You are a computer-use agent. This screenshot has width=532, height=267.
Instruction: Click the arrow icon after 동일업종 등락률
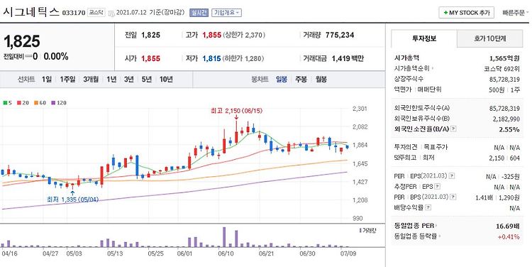point(440,236)
